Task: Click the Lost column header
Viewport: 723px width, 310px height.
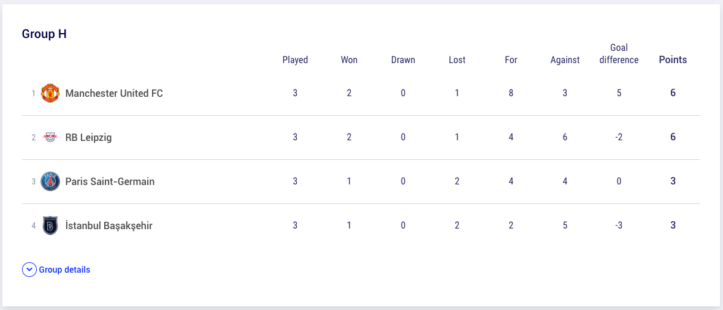Action: click(x=457, y=60)
